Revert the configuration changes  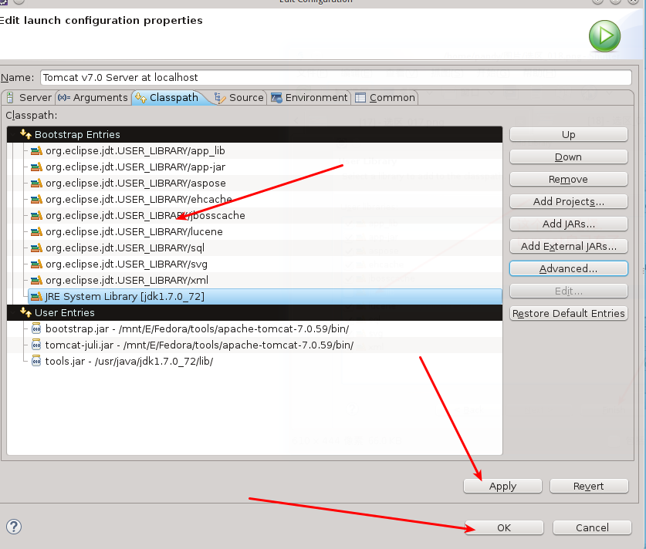(589, 486)
